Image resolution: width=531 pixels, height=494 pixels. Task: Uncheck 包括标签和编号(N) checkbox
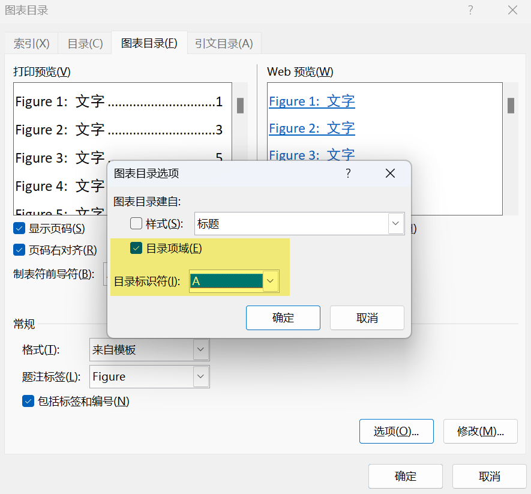(x=28, y=401)
